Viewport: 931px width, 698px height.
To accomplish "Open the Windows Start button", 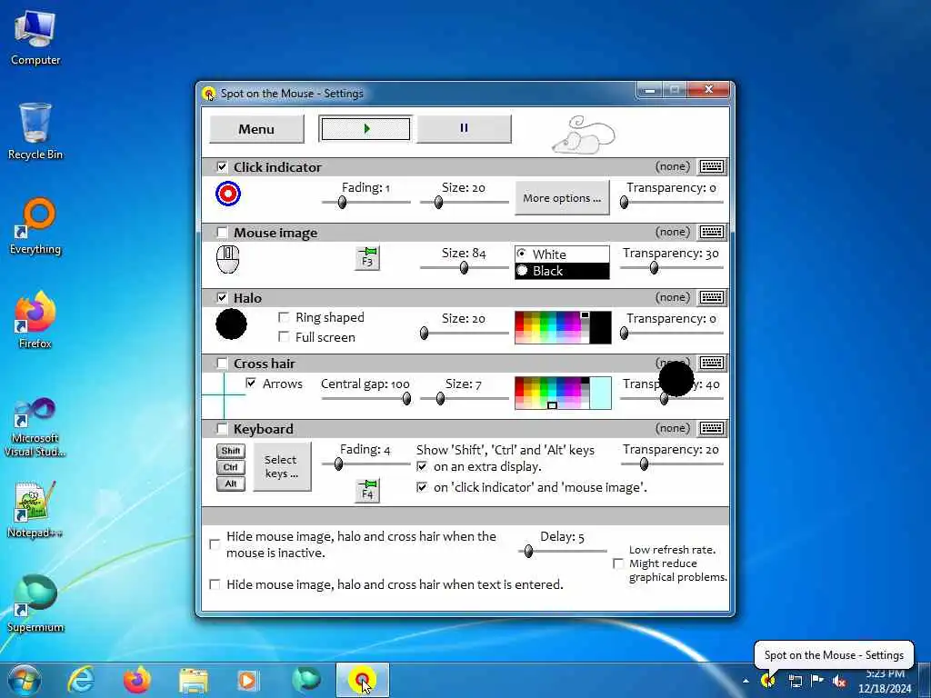I will 25,680.
